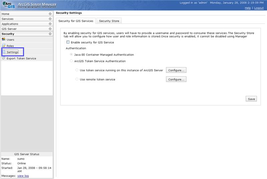Select Java EE Container Managed Authentication
The image size is (267, 179).
[71, 55]
